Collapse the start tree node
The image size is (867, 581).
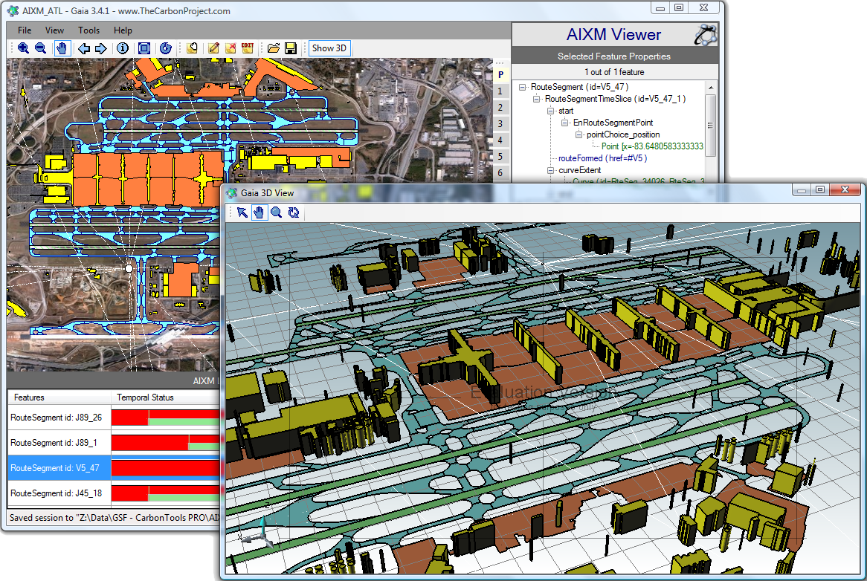(x=551, y=111)
